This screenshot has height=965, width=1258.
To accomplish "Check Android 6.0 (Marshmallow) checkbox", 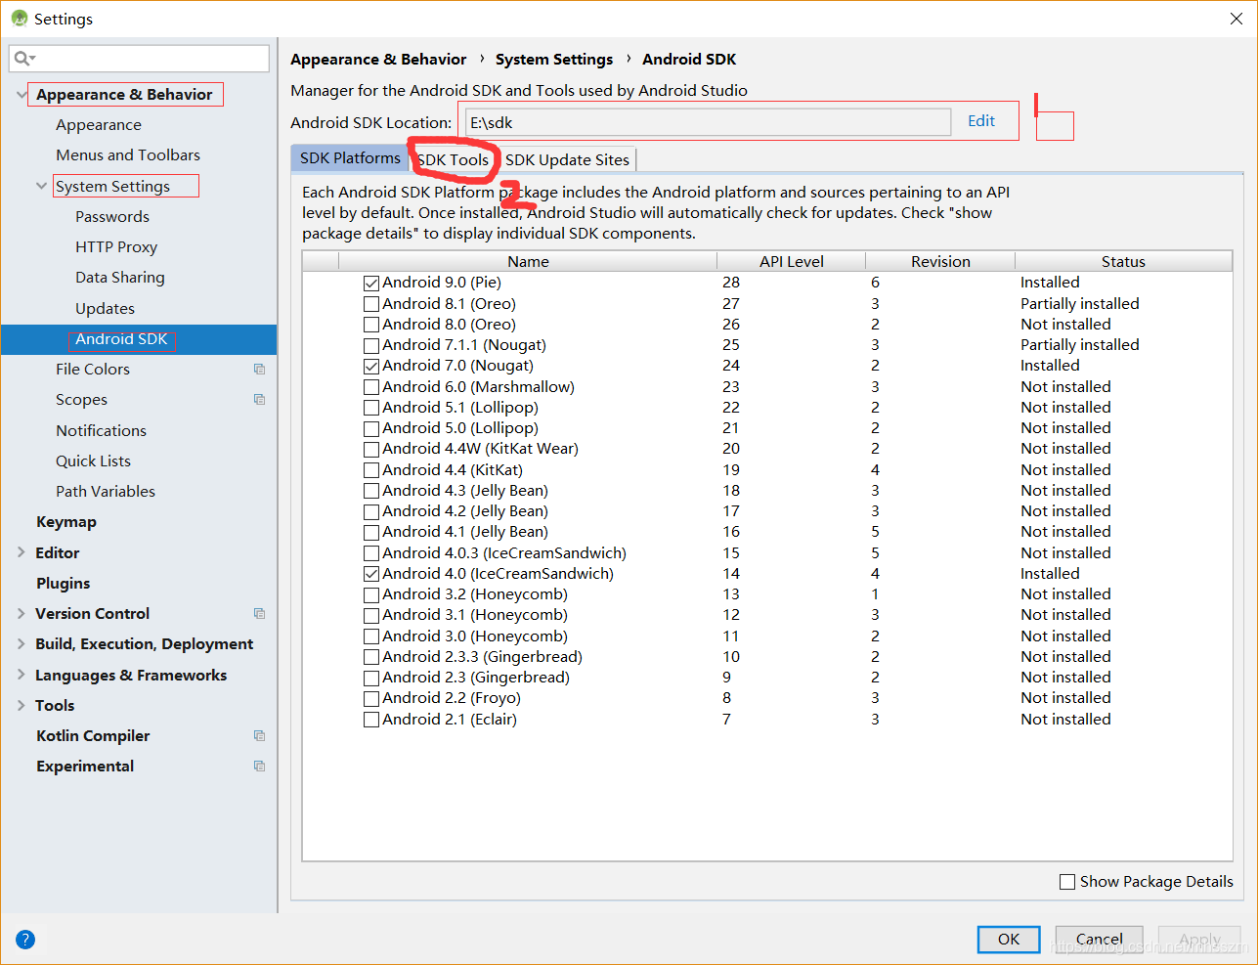I will tap(371, 387).
